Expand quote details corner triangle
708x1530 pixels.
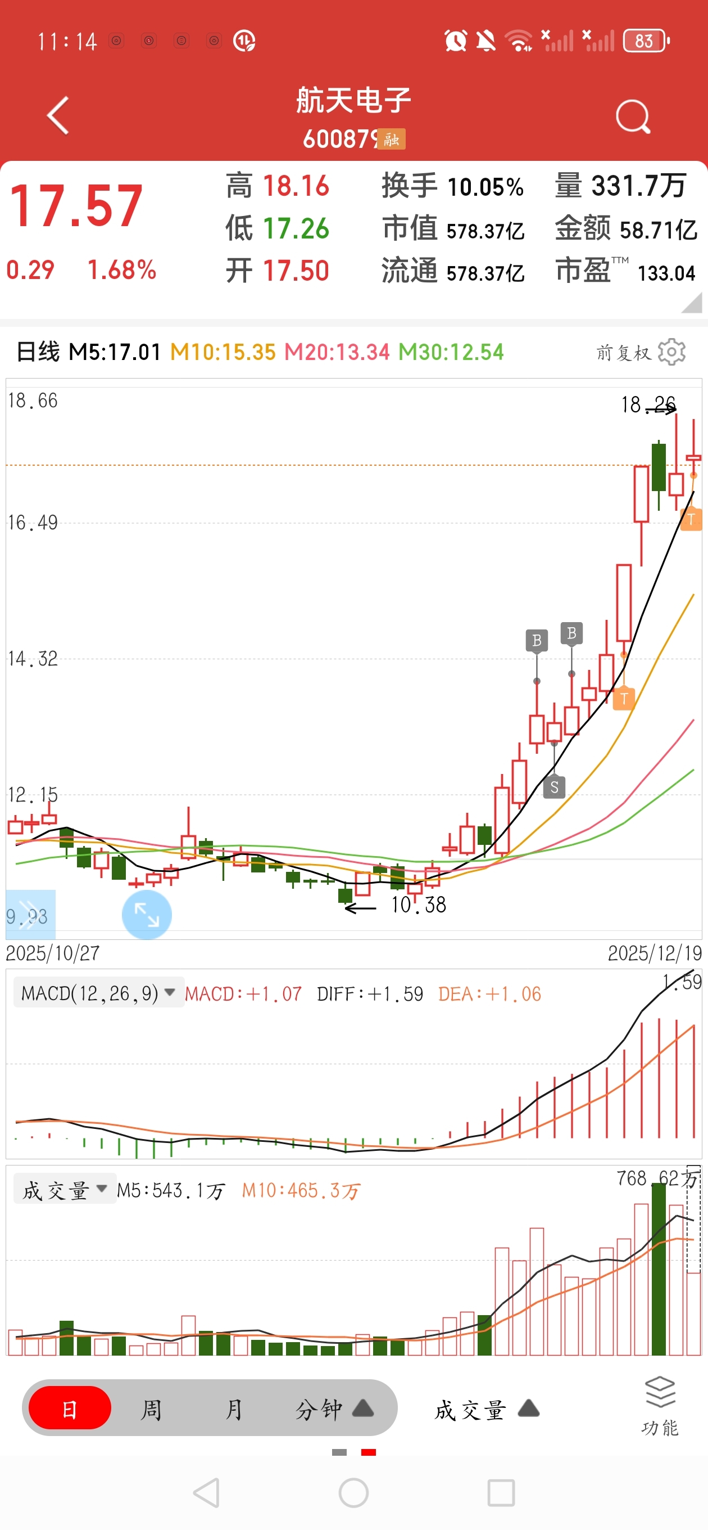coord(692,303)
